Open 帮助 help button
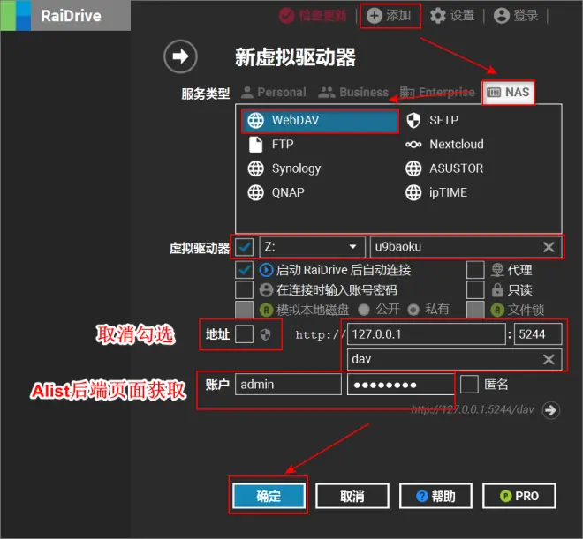Viewport: 583px width, 539px height. click(435, 496)
